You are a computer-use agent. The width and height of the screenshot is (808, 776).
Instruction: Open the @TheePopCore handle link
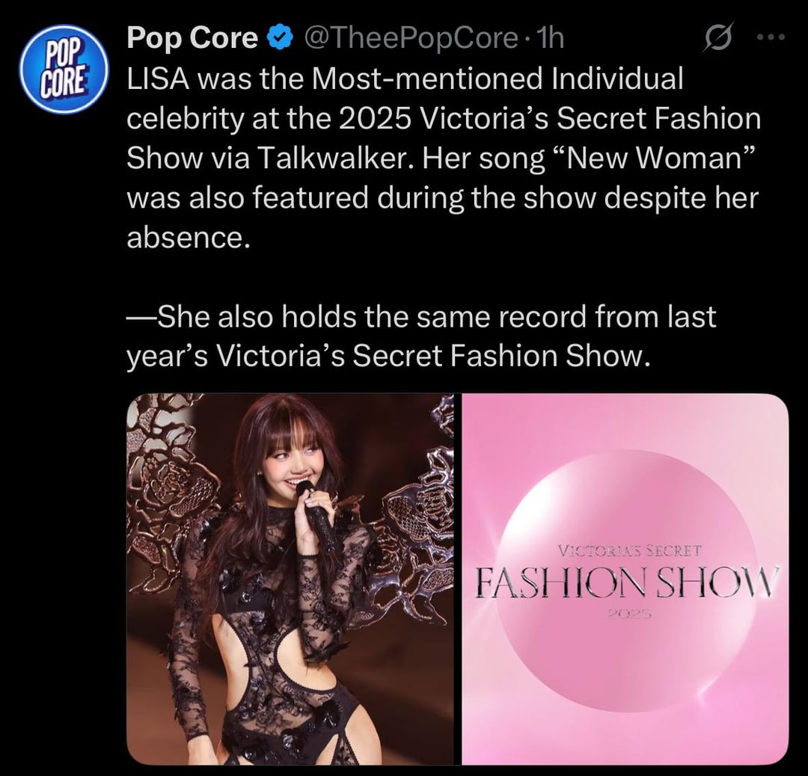click(411, 38)
